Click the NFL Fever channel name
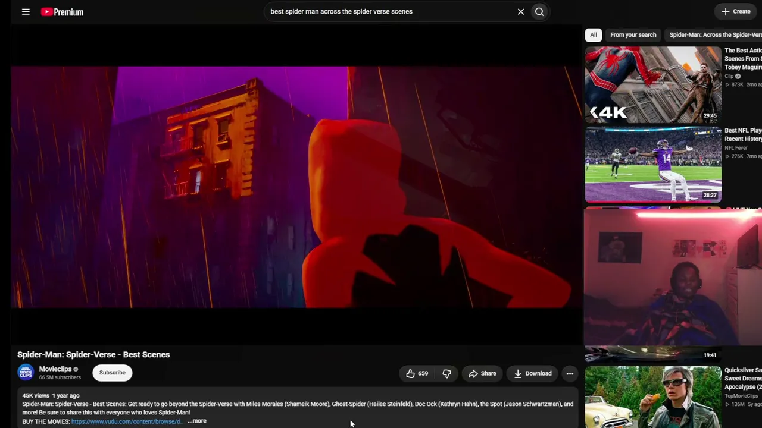The width and height of the screenshot is (762, 428). 736,147
